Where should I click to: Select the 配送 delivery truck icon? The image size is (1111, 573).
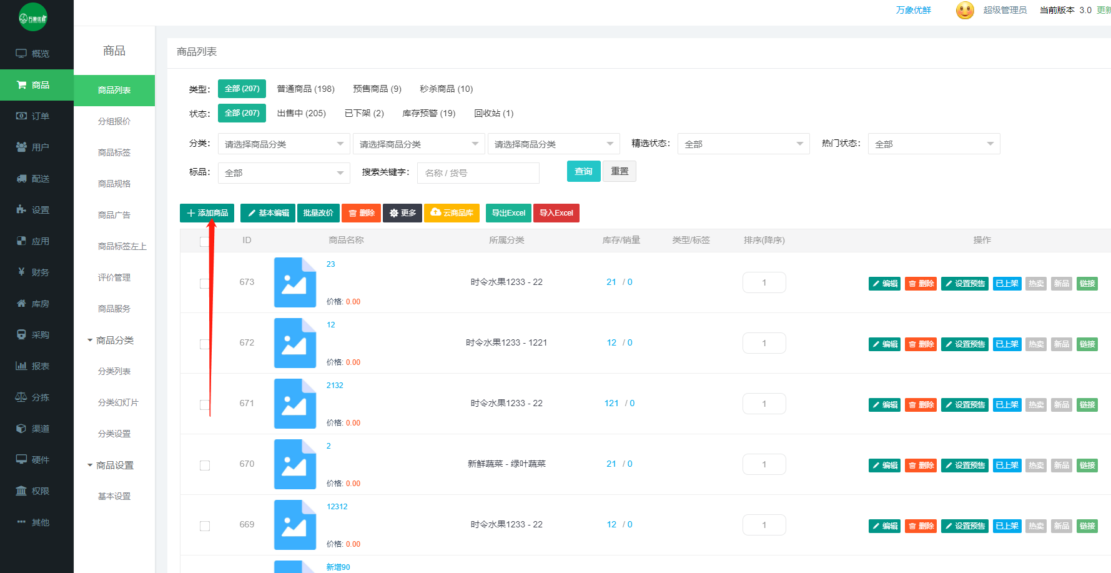21,179
